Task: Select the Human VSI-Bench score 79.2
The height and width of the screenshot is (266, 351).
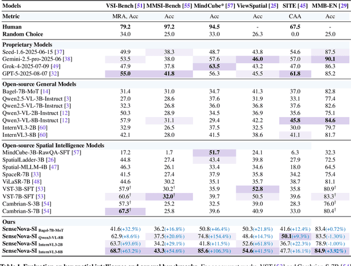Action: [126, 27]
